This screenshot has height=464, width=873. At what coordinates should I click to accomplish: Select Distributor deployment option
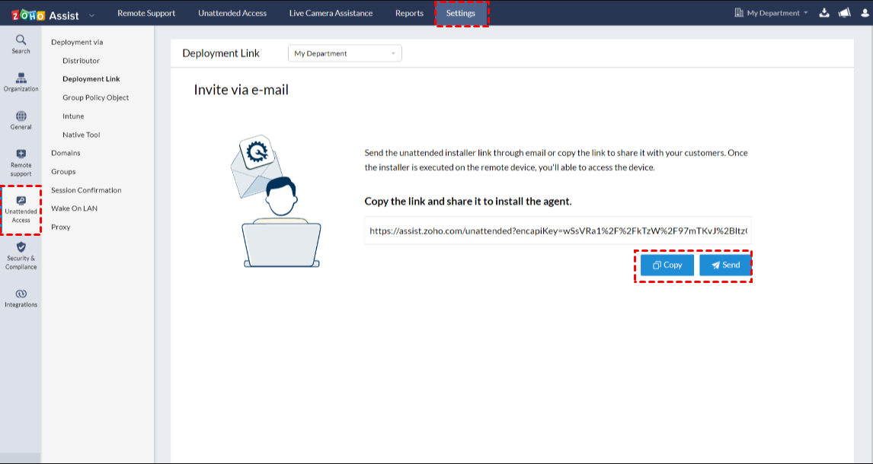click(82, 61)
